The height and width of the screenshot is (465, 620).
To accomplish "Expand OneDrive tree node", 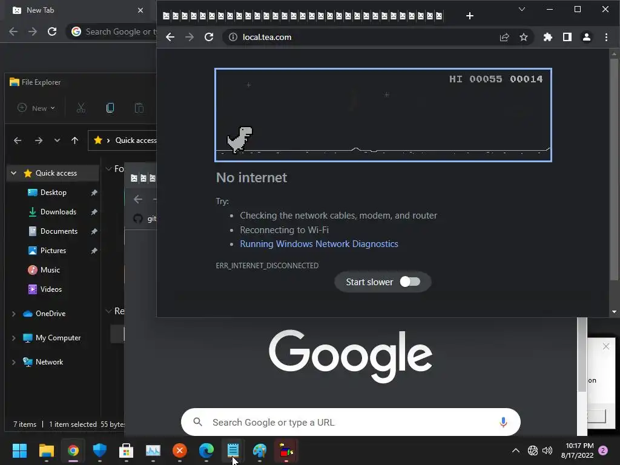I will coord(14,314).
